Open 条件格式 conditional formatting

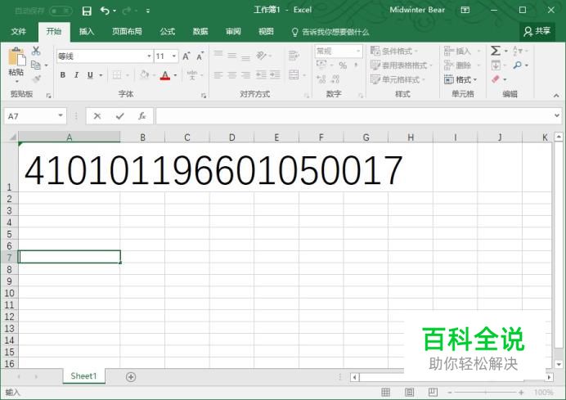pos(393,51)
